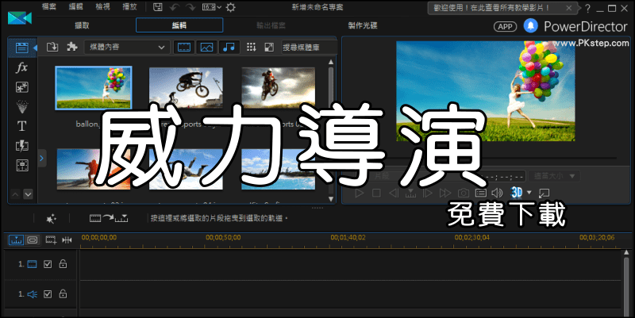
Task: Toggle the video files filter
Action: (x=184, y=48)
